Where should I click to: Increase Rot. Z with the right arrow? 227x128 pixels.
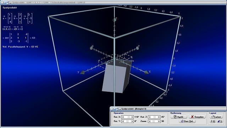[x=159, y=117]
